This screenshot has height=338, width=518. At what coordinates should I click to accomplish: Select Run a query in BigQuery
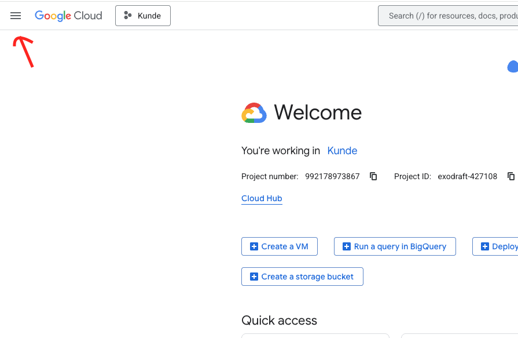395,246
